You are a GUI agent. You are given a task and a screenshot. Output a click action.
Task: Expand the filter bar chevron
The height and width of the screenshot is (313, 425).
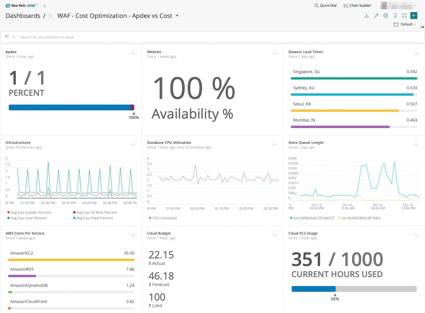click(14, 37)
